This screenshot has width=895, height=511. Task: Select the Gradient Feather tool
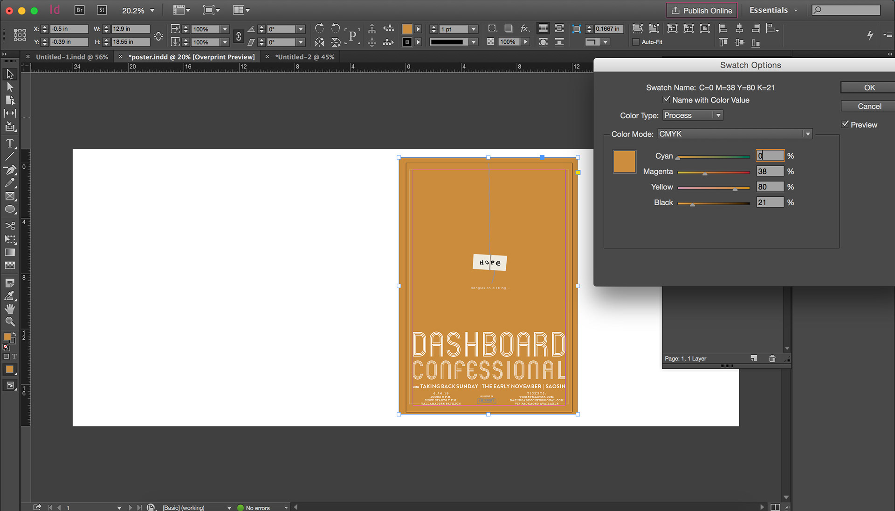10,265
